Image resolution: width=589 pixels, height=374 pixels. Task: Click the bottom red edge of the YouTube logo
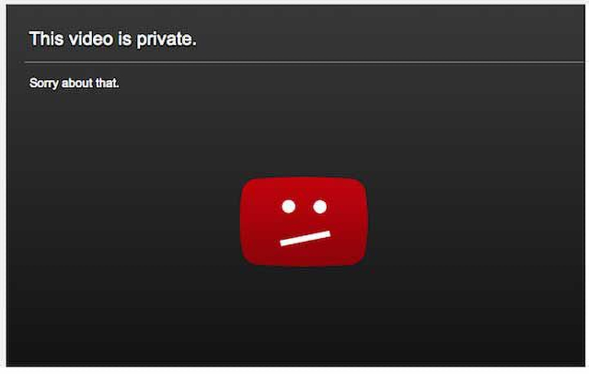304,264
